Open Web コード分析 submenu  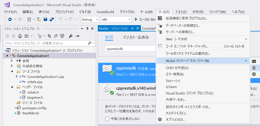pyautogui.click(x=203, y=39)
